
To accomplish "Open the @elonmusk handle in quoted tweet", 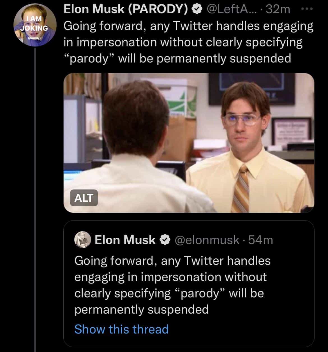I will (207, 240).
